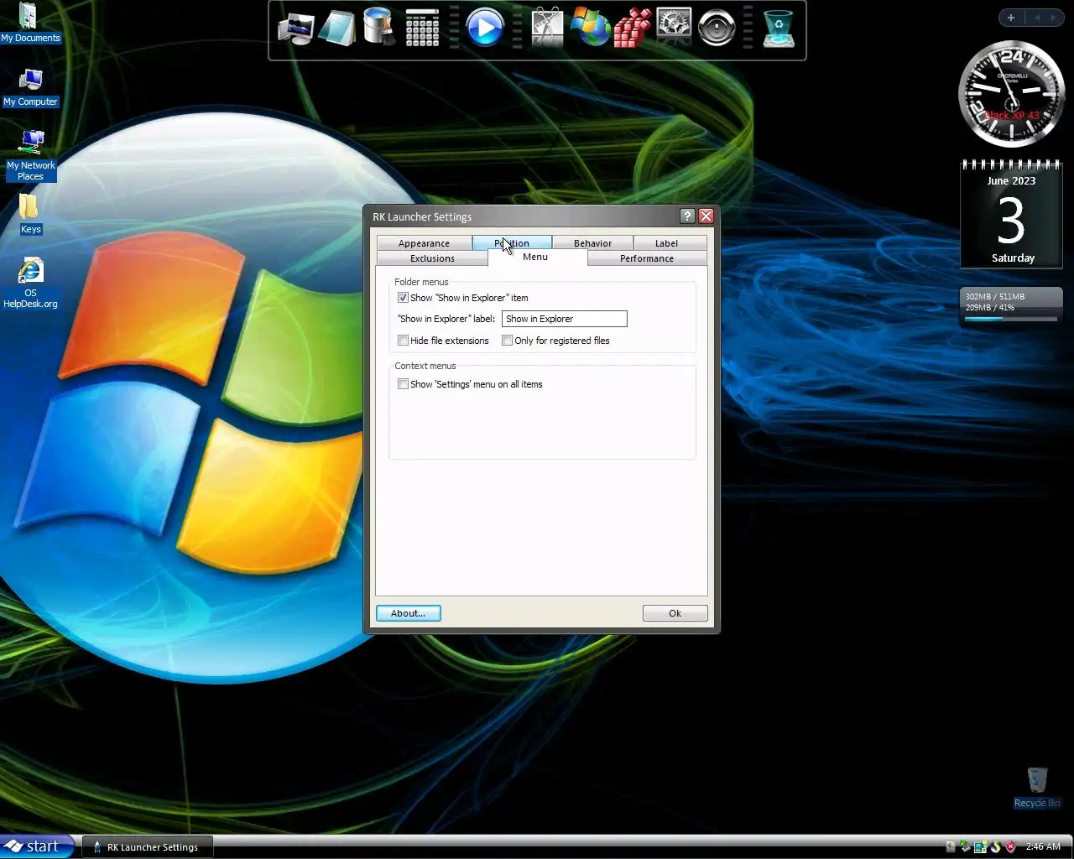
Task: Click the green safely remove hardware tray icon
Action: [x=965, y=846]
